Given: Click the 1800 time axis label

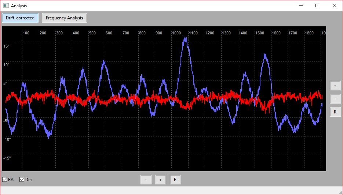Looking at the screenshot, I should pyautogui.click(x=309, y=33).
